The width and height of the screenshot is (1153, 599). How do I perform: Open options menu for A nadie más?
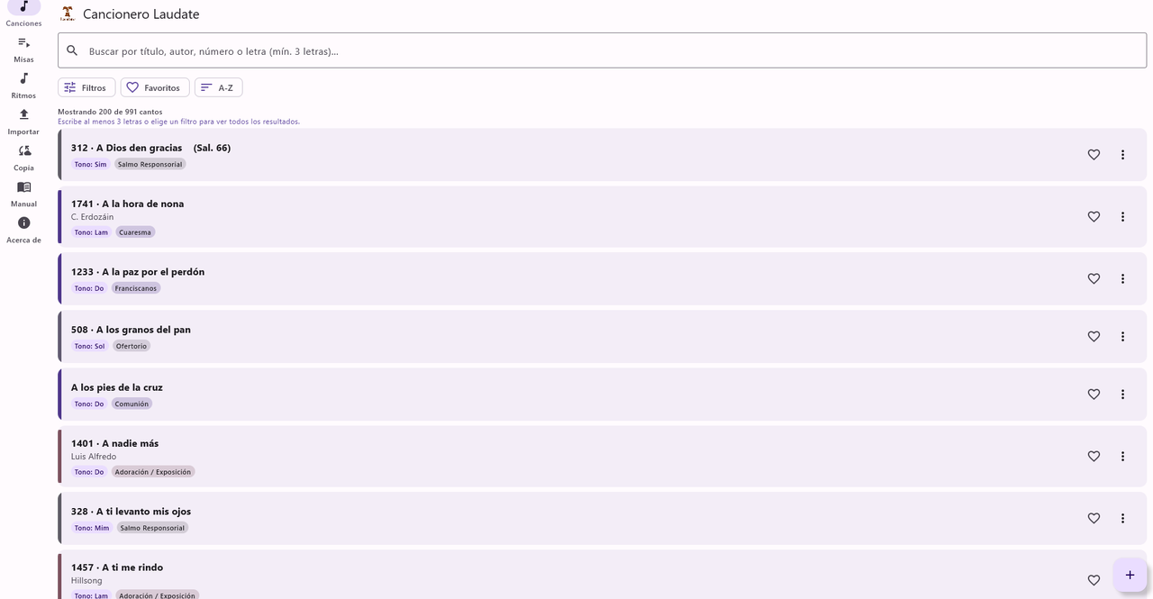coord(1122,457)
